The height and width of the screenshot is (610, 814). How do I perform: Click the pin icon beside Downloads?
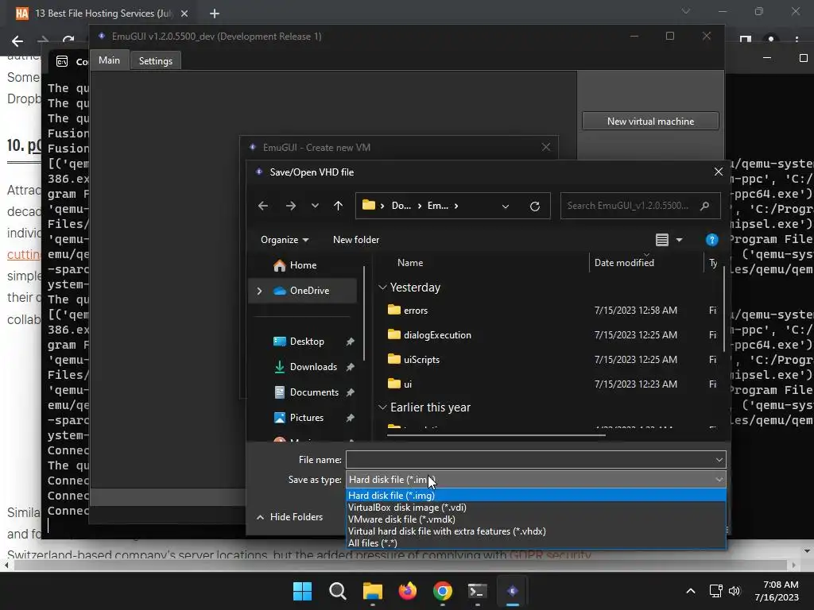tap(351, 367)
